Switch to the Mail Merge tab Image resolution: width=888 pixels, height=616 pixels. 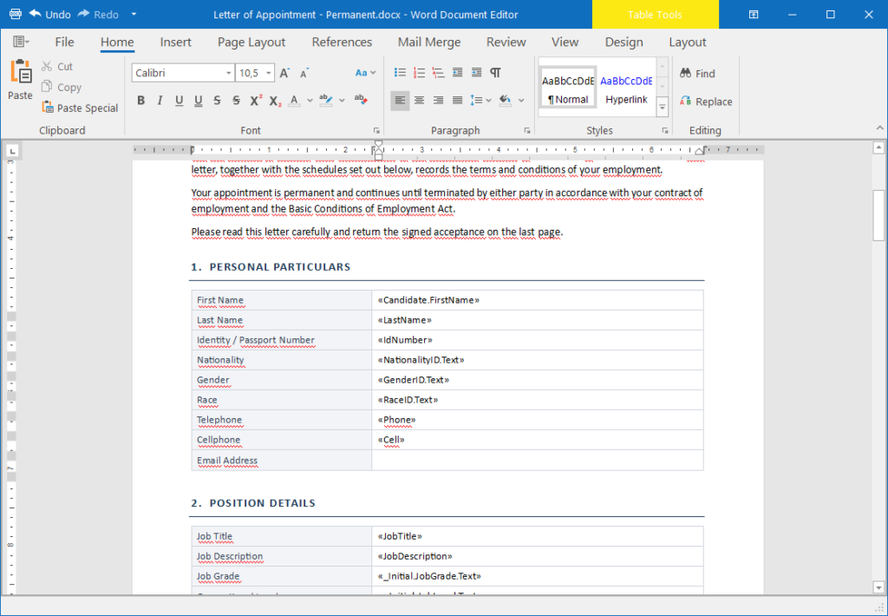429,42
